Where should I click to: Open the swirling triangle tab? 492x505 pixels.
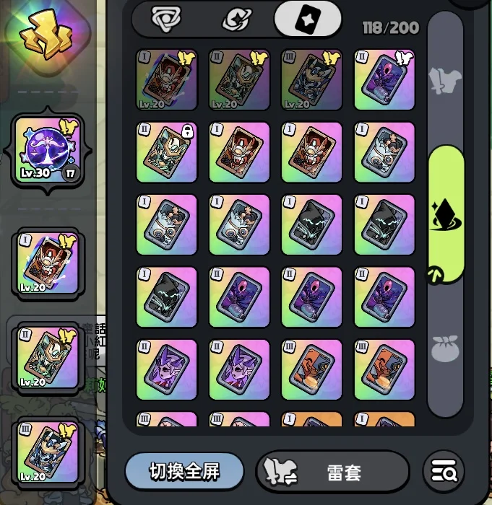pos(166,19)
